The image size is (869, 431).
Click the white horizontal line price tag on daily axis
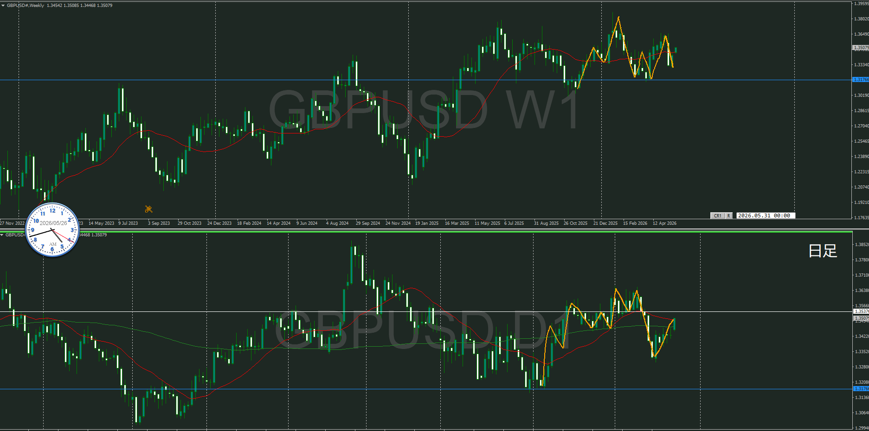(861, 311)
